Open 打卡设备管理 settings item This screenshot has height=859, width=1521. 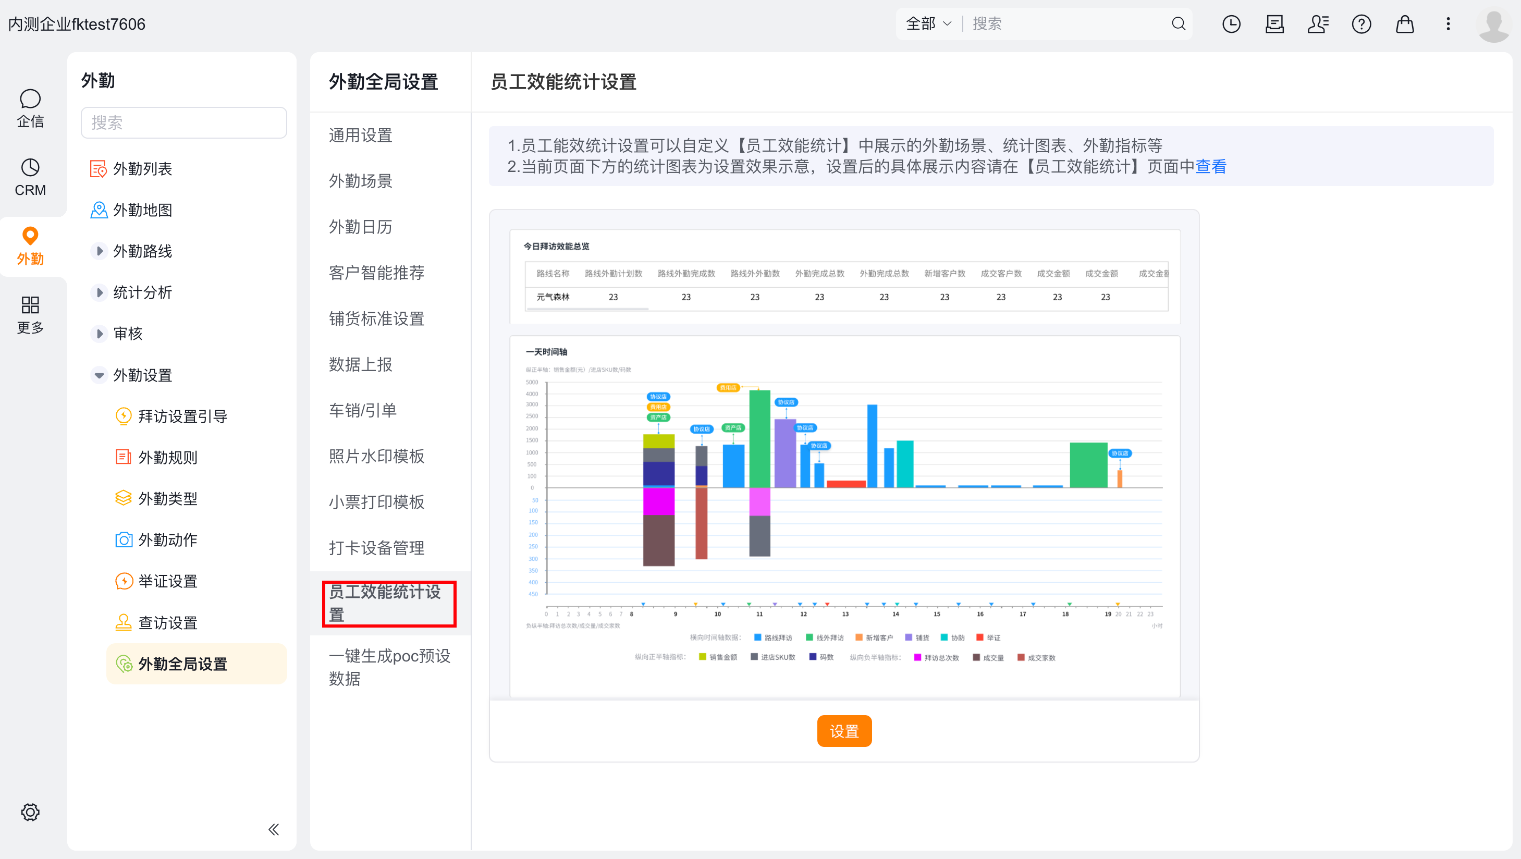(x=377, y=548)
